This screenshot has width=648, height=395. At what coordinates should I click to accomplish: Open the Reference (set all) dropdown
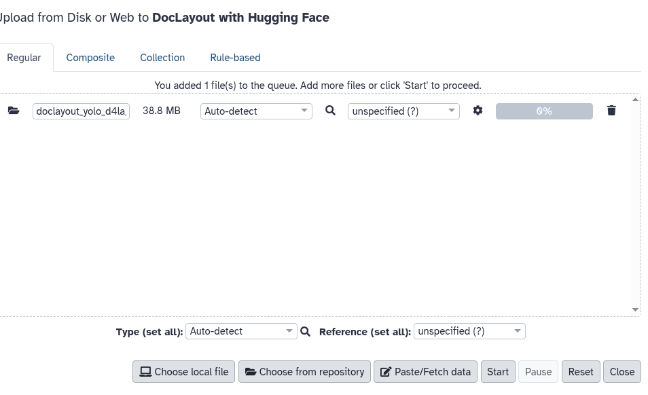click(469, 331)
